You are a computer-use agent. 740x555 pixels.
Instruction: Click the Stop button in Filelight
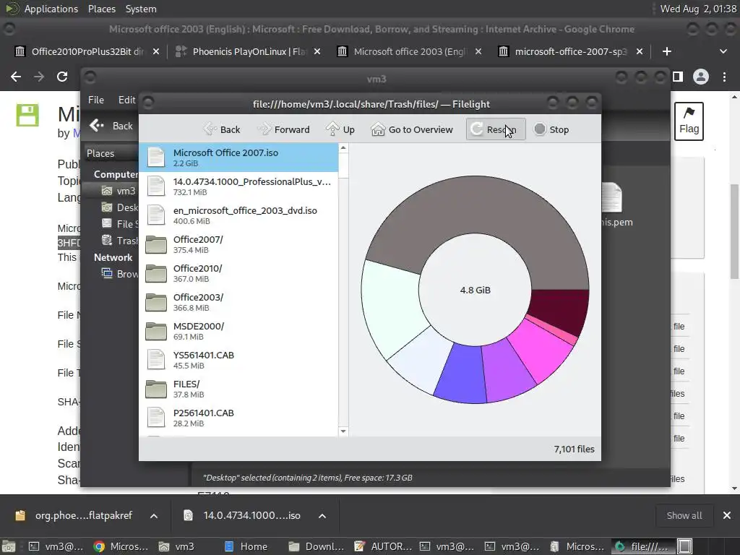click(x=551, y=129)
